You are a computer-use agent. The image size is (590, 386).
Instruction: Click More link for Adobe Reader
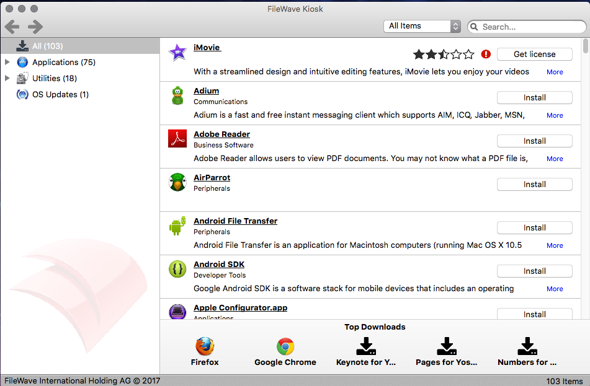click(555, 159)
